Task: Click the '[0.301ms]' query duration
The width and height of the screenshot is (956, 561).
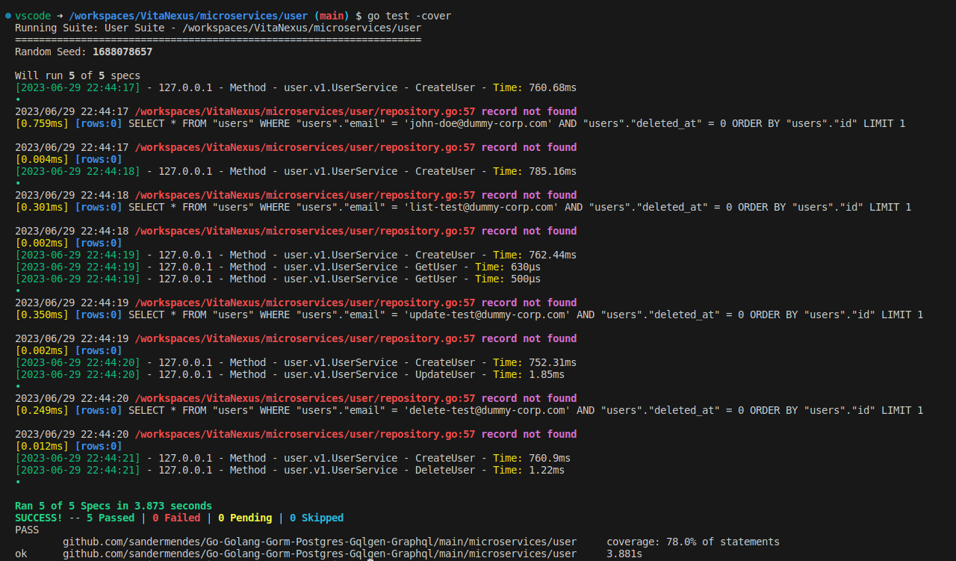Action: (42, 207)
